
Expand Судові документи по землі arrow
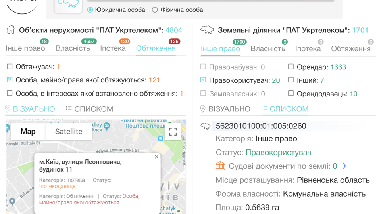(x=344, y=166)
